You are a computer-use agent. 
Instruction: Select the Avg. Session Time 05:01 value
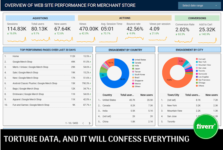point(107,29)
